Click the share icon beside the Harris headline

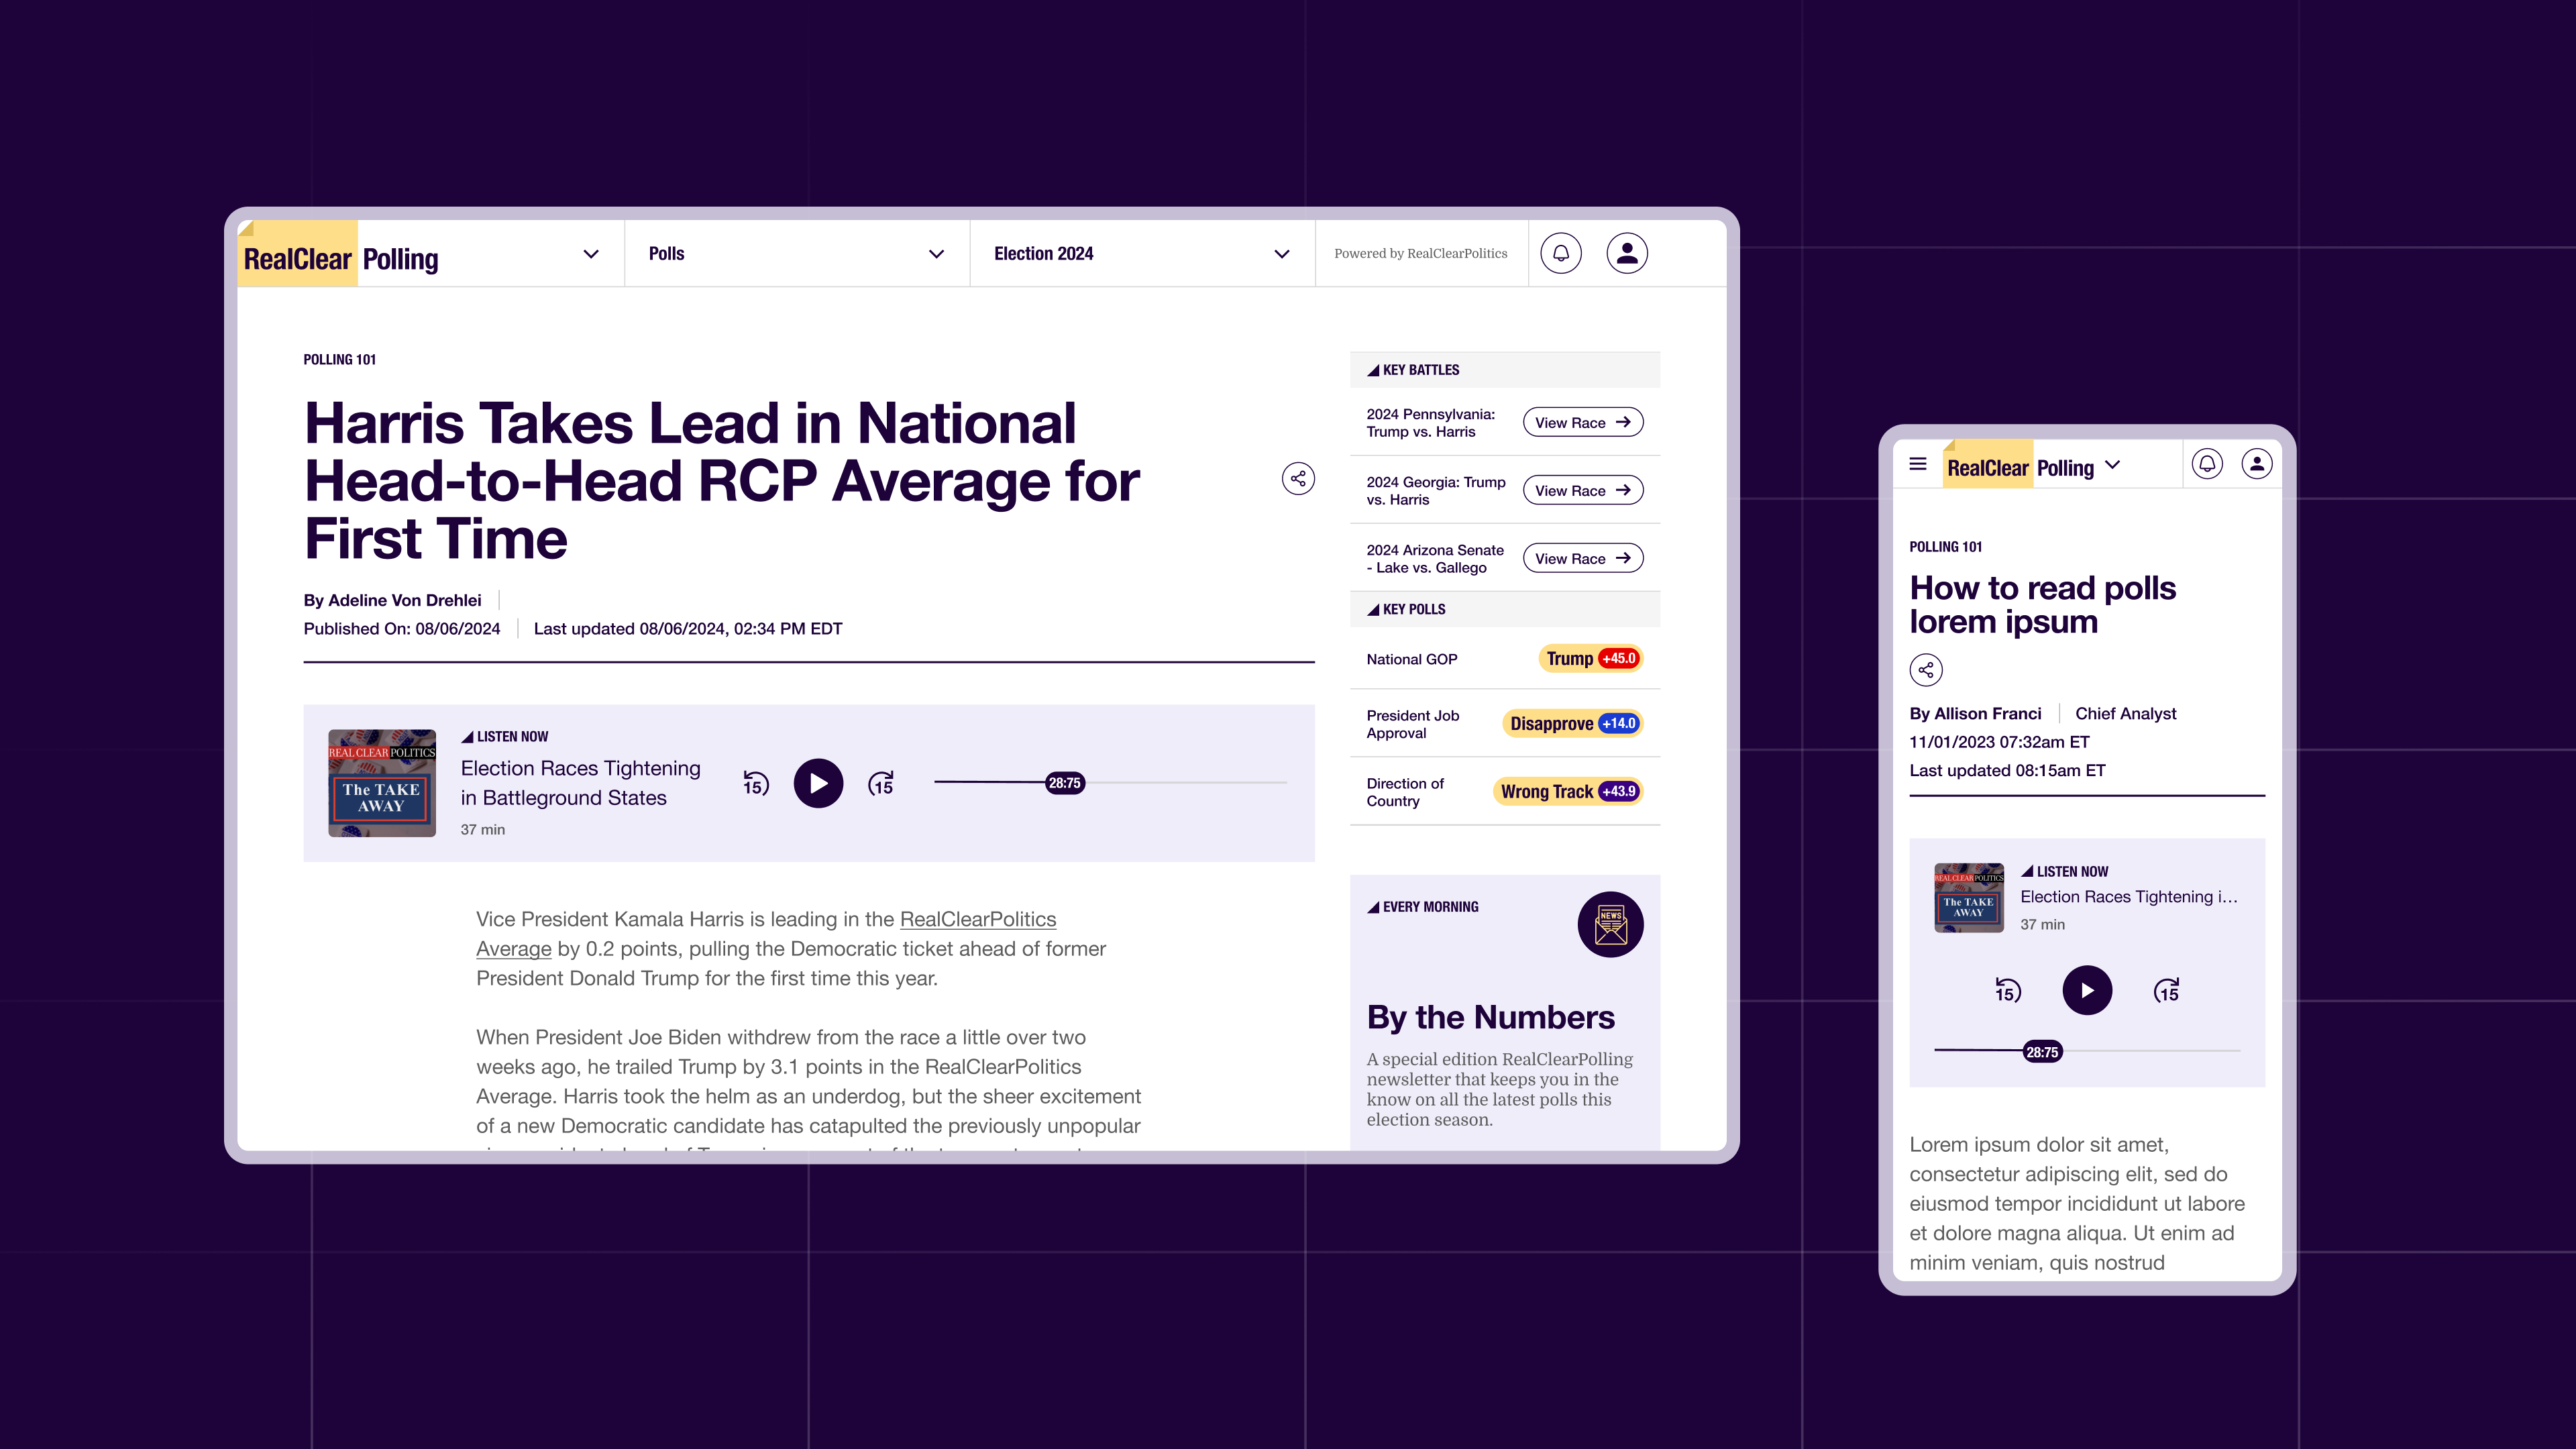click(1298, 479)
